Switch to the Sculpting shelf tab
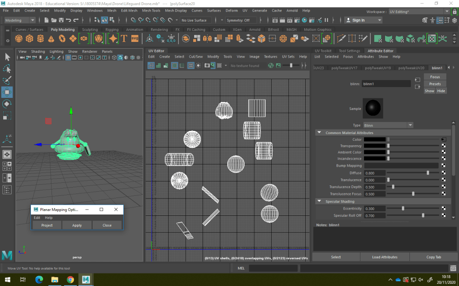This screenshot has width=459, height=286. 90,29
